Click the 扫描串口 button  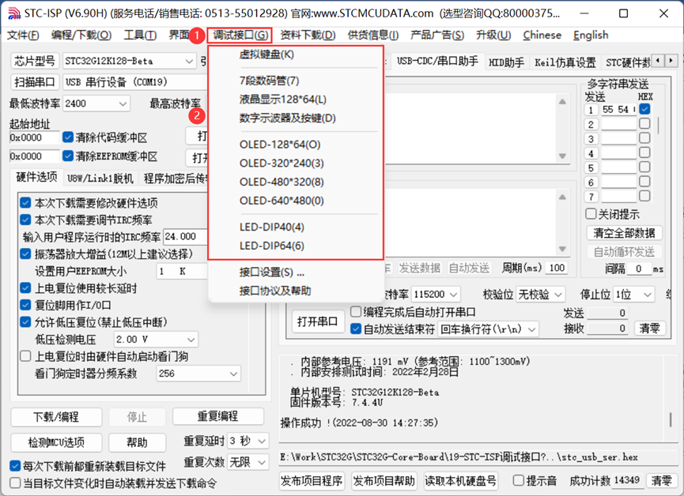pos(35,82)
